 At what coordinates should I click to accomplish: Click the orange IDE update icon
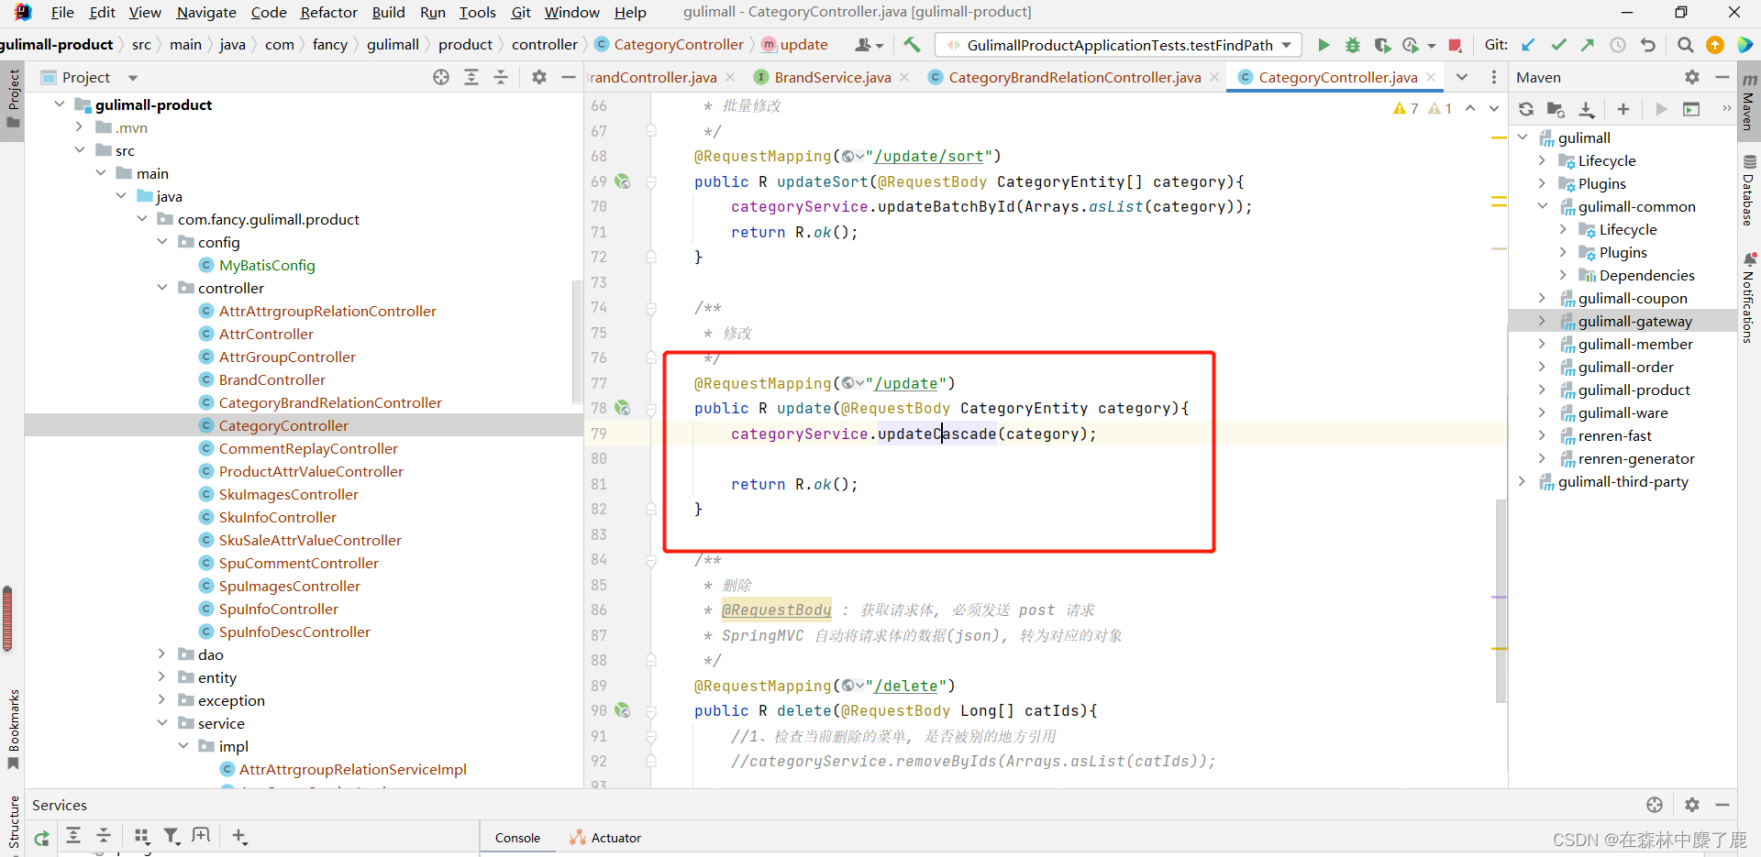(1715, 45)
